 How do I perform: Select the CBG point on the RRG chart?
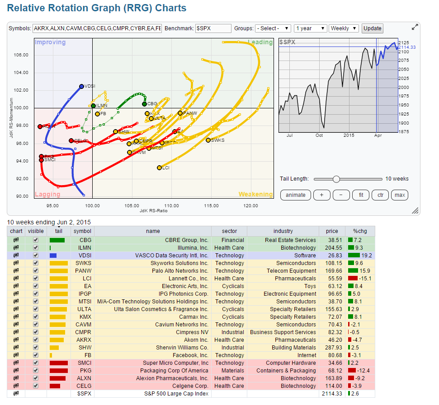pyautogui.click(x=144, y=104)
